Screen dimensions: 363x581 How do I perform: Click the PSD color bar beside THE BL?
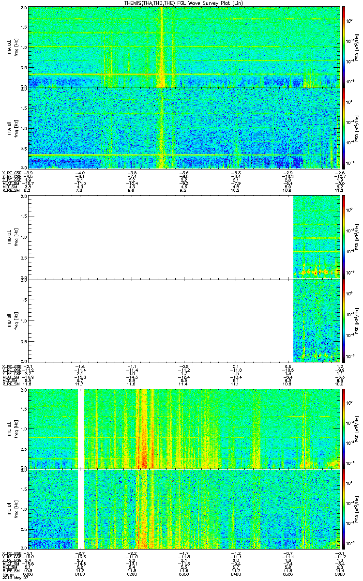coord(344,428)
